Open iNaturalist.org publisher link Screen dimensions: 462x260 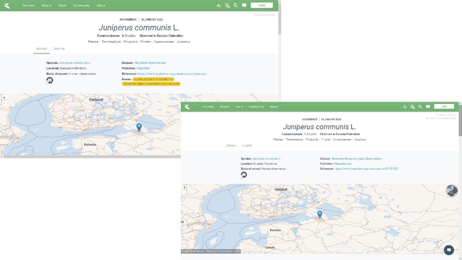click(x=342, y=163)
